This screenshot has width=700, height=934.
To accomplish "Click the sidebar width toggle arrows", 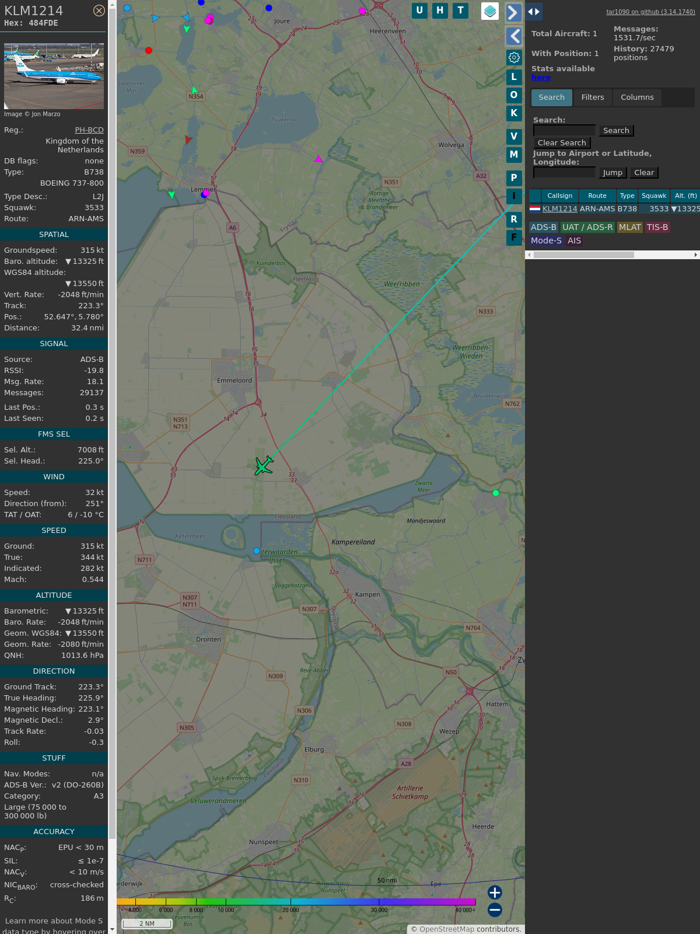I will click(534, 12).
